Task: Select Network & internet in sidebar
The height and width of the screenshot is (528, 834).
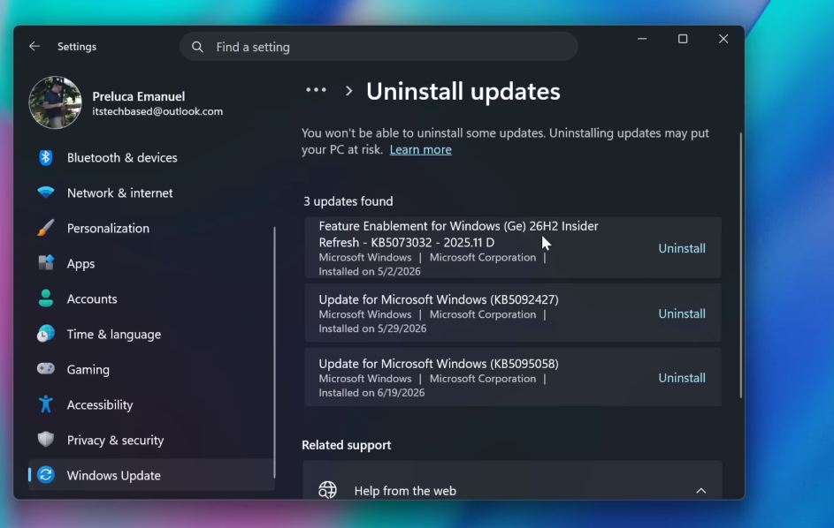Action: coord(119,192)
